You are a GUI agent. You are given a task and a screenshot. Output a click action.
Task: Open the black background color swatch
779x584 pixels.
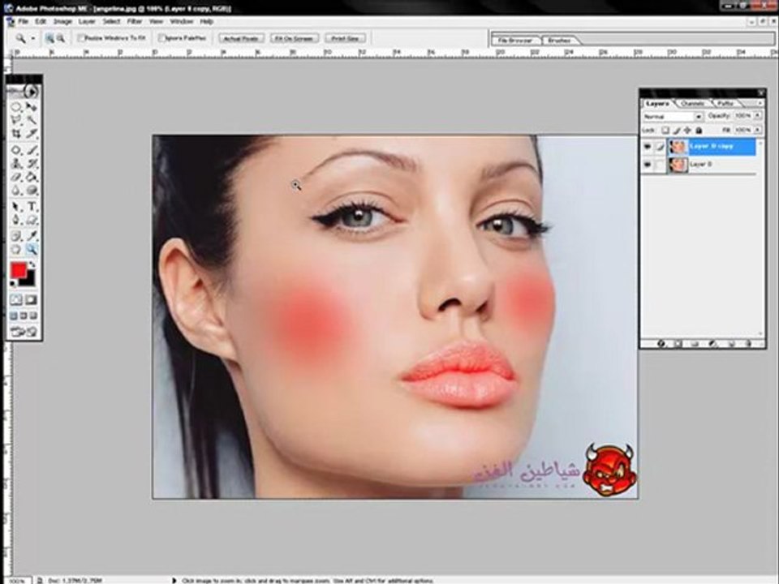(x=30, y=280)
